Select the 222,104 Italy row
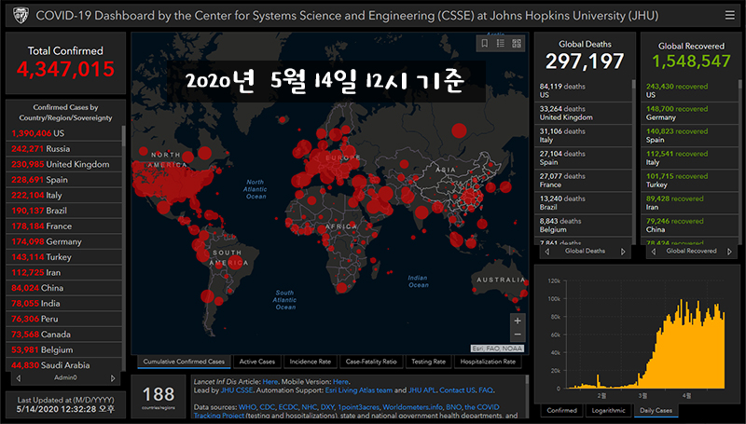Image resolution: width=746 pixels, height=424 pixels. [63, 196]
